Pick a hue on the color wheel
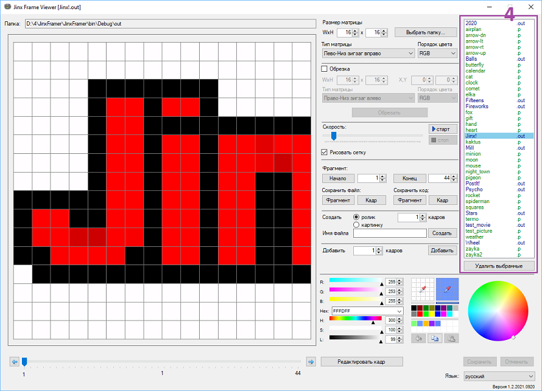 pos(498,311)
